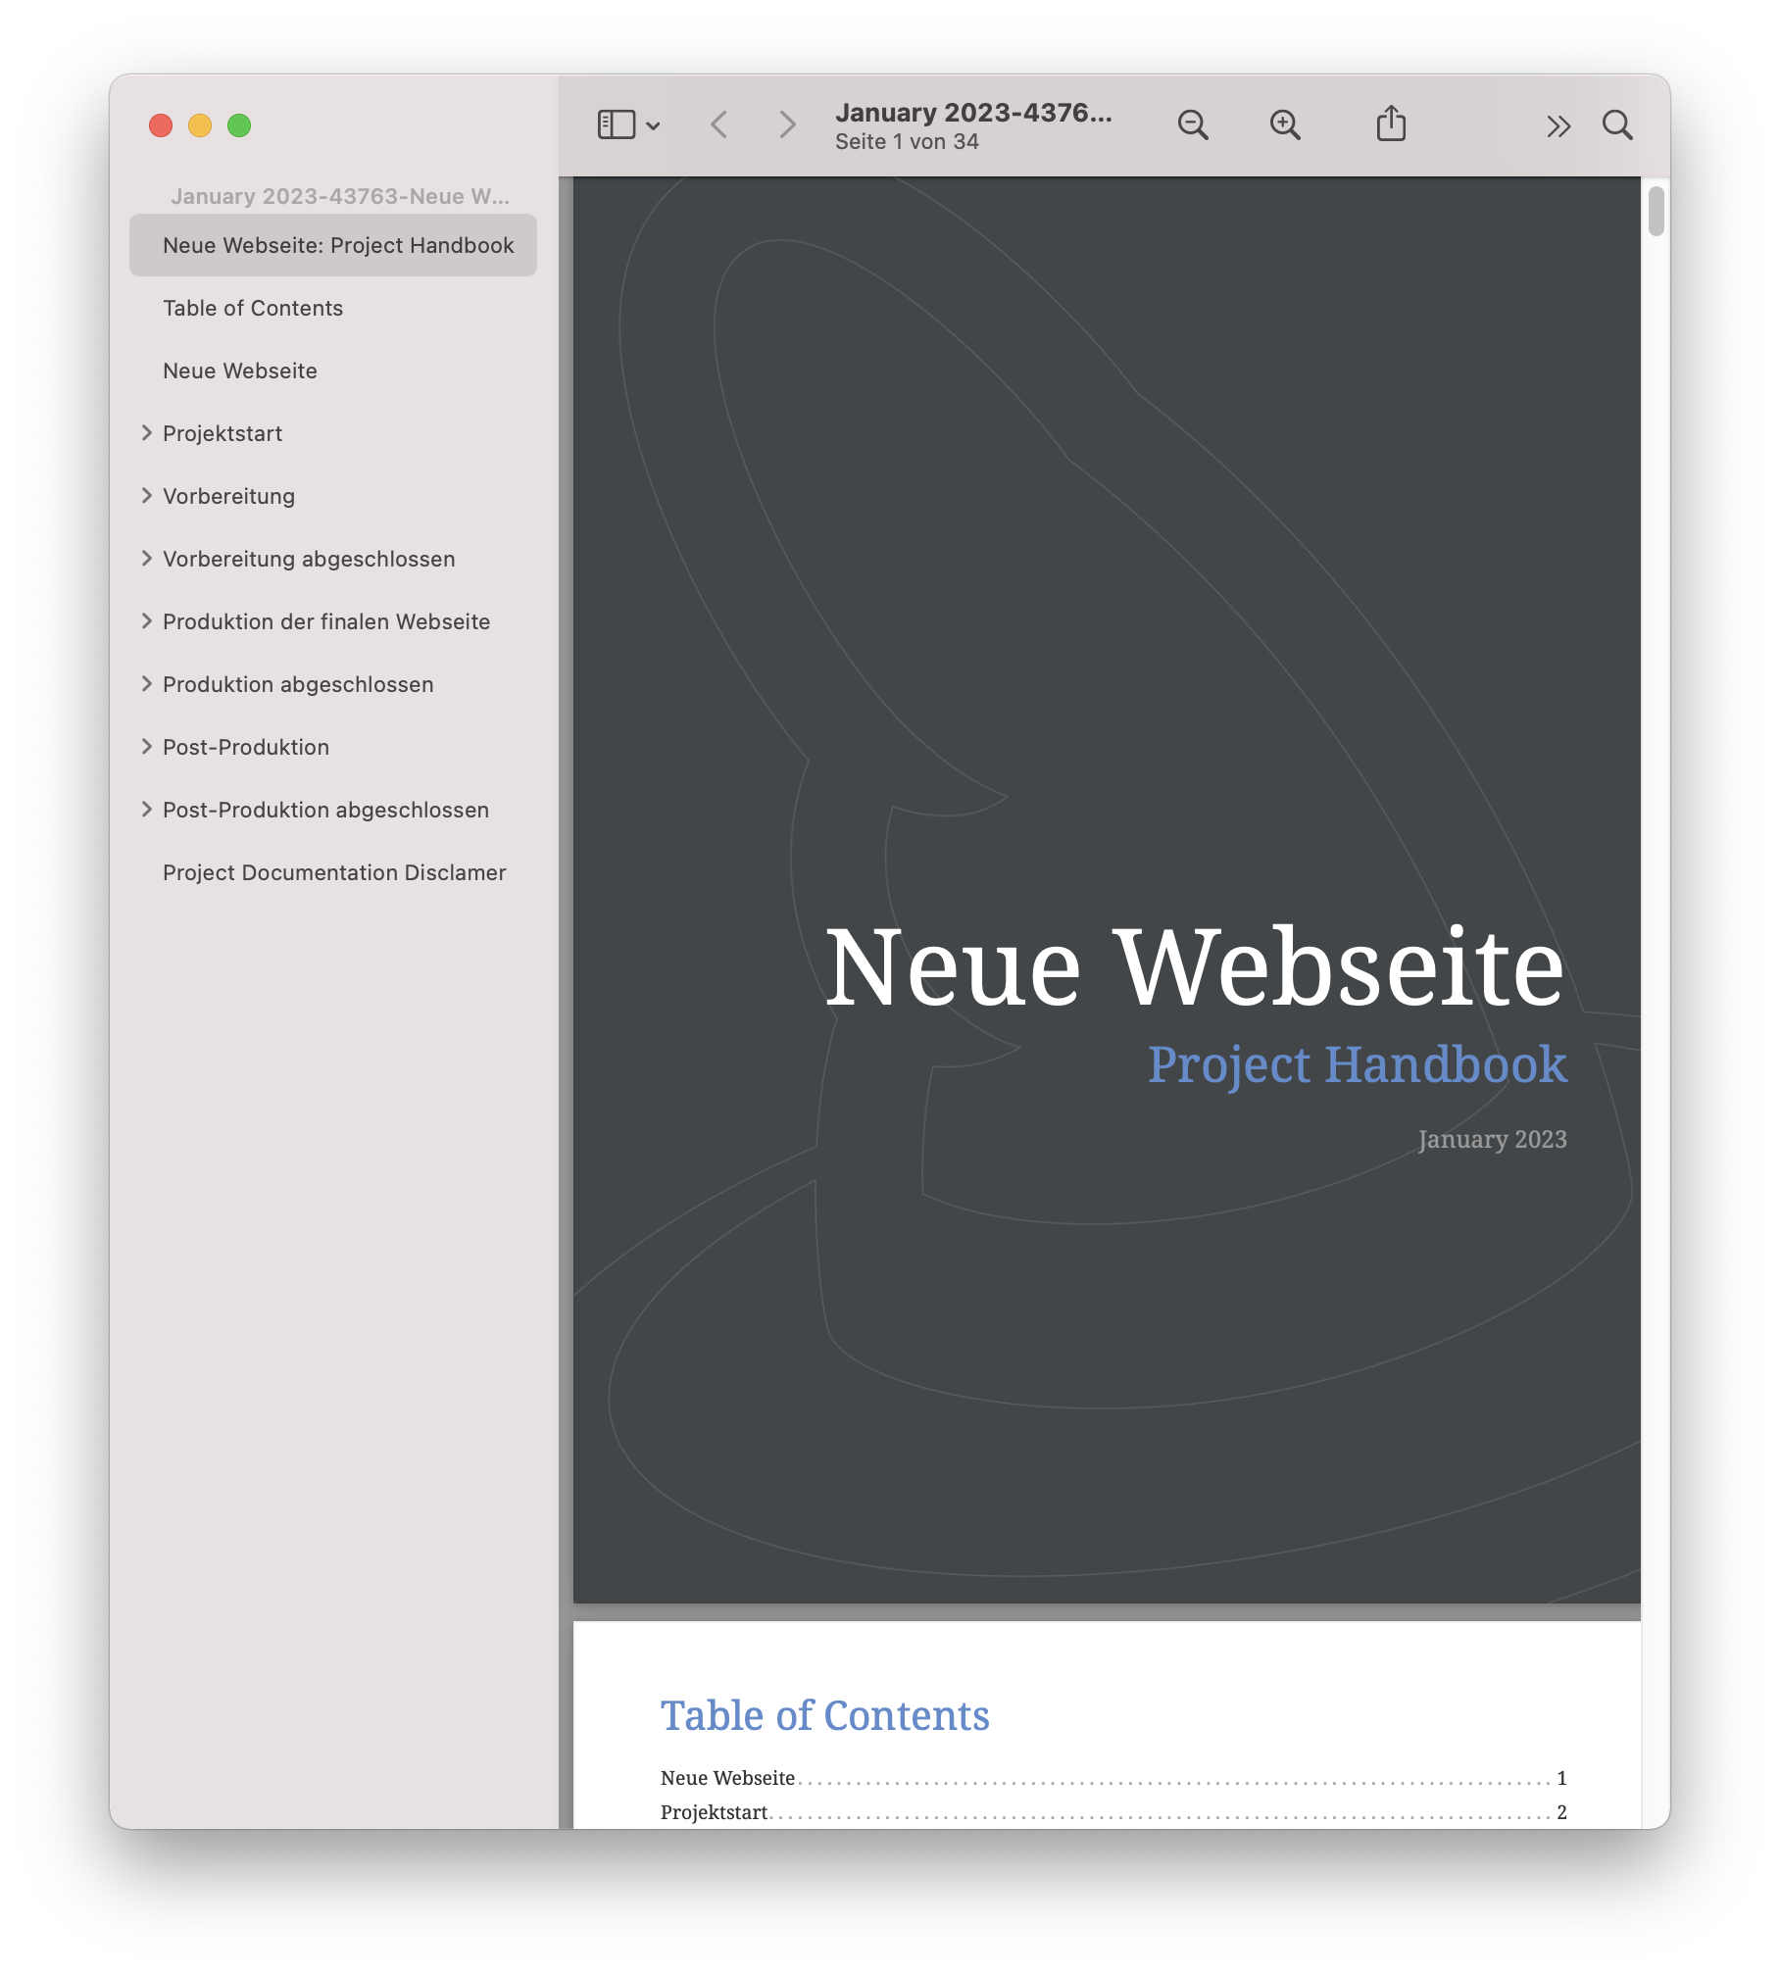Open the Neue Webseite TOC link

[x=727, y=1777]
